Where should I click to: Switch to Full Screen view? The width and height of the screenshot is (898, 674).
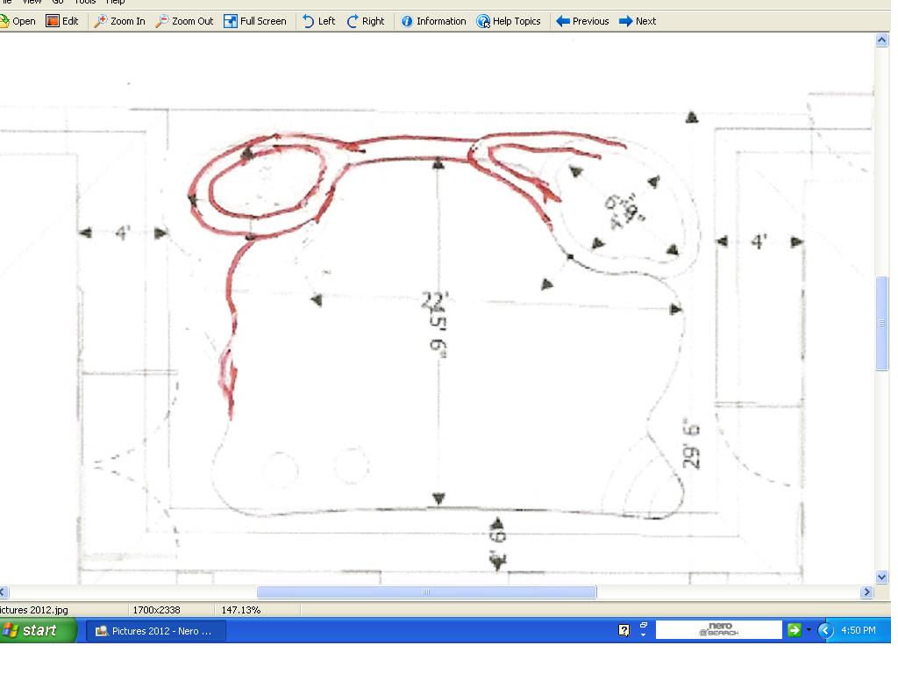pos(255,21)
